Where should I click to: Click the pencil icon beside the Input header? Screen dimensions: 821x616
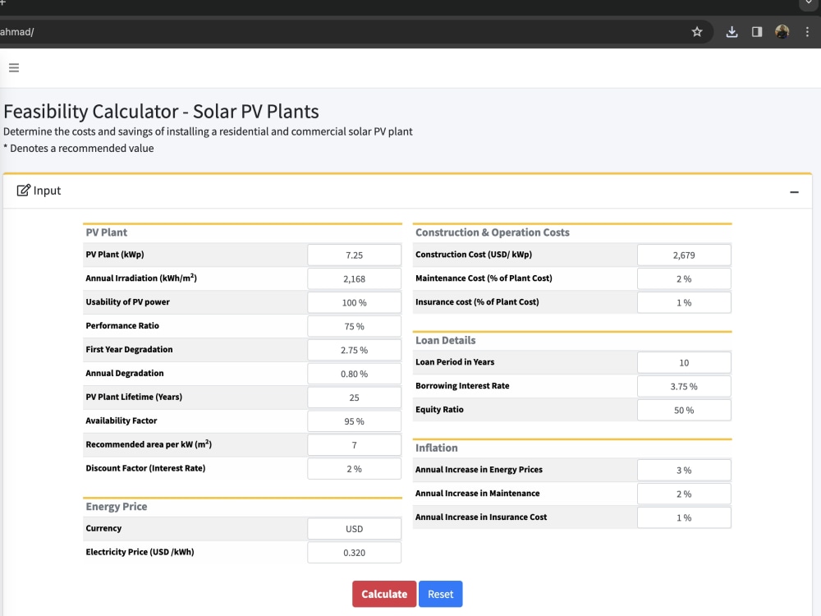click(x=22, y=190)
